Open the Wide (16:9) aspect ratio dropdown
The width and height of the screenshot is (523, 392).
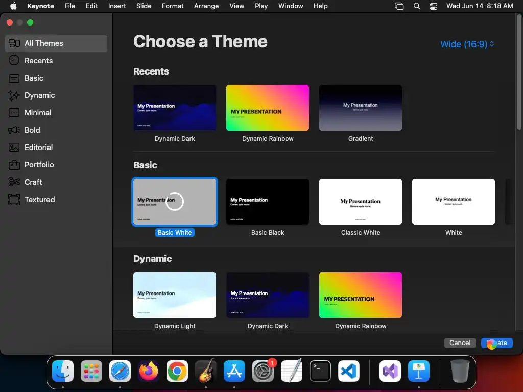coord(467,44)
